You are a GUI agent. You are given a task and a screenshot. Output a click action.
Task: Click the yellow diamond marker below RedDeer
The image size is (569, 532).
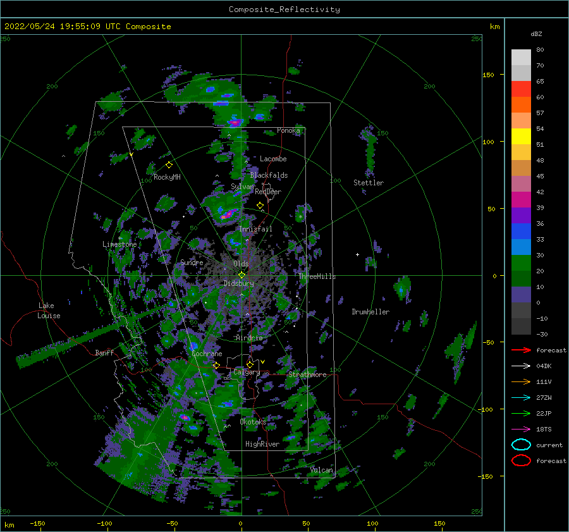(x=260, y=206)
